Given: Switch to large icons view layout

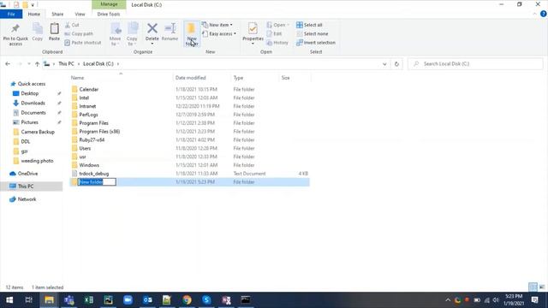Looking at the screenshot, I should click(x=542, y=287).
